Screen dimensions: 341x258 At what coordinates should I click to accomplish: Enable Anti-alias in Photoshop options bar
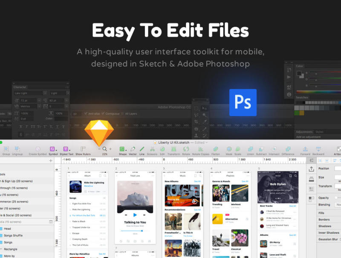coord(86,114)
